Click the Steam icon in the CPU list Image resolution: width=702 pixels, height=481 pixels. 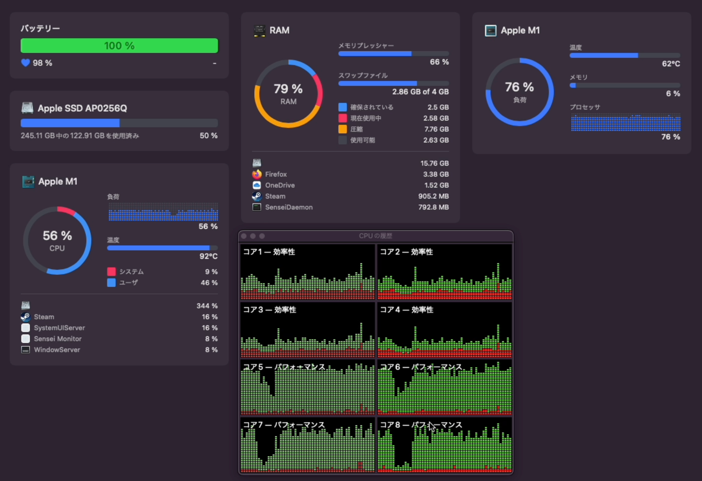(25, 317)
